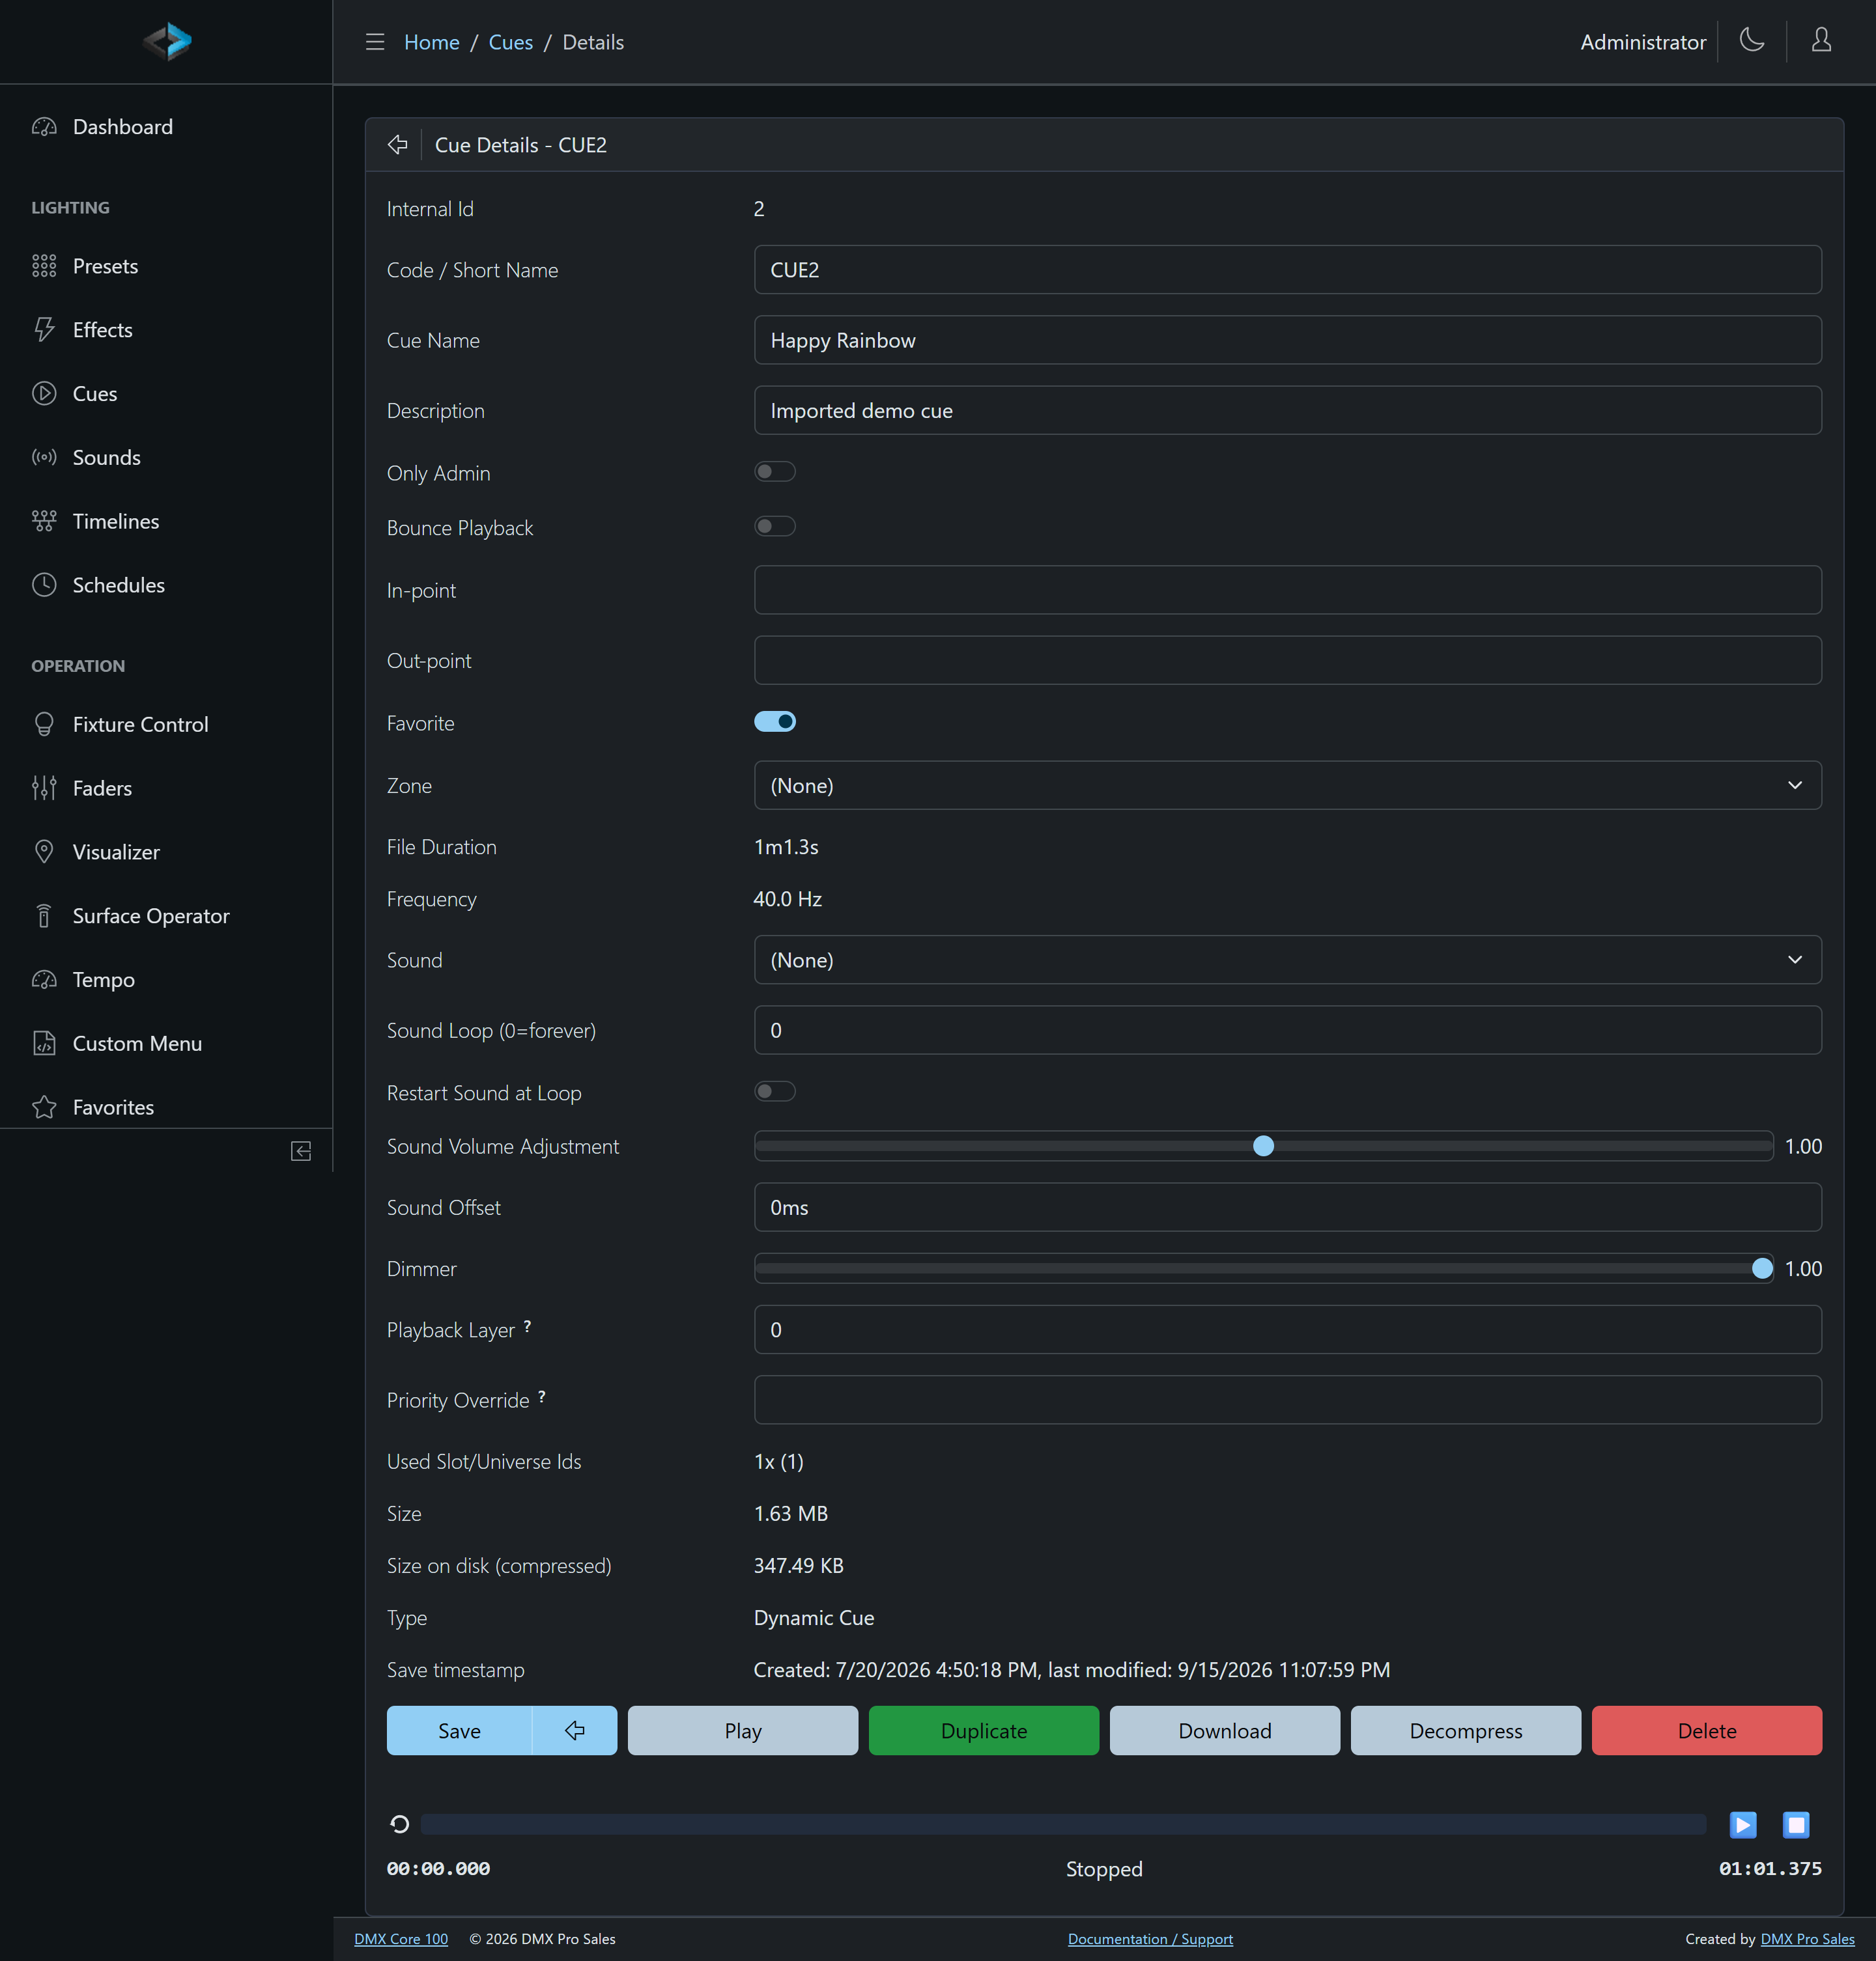This screenshot has height=1961, width=1876.
Task: Click the Cue Name input field
Action: click(1288, 341)
